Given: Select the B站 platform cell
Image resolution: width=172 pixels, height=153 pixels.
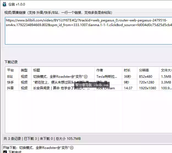Looking at the screenshot, I should (x=10, y=76).
